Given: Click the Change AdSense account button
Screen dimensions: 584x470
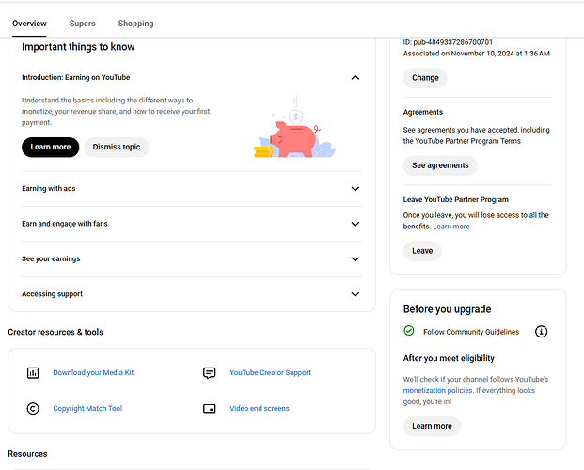Looking at the screenshot, I should coord(425,78).
